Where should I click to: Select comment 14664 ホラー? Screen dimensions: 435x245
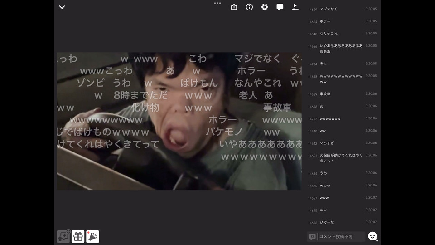coord(343,21)
